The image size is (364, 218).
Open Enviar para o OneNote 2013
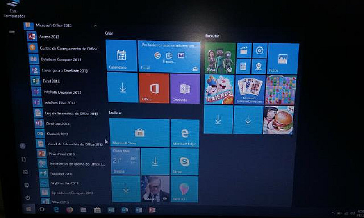(x=65, y=71)
